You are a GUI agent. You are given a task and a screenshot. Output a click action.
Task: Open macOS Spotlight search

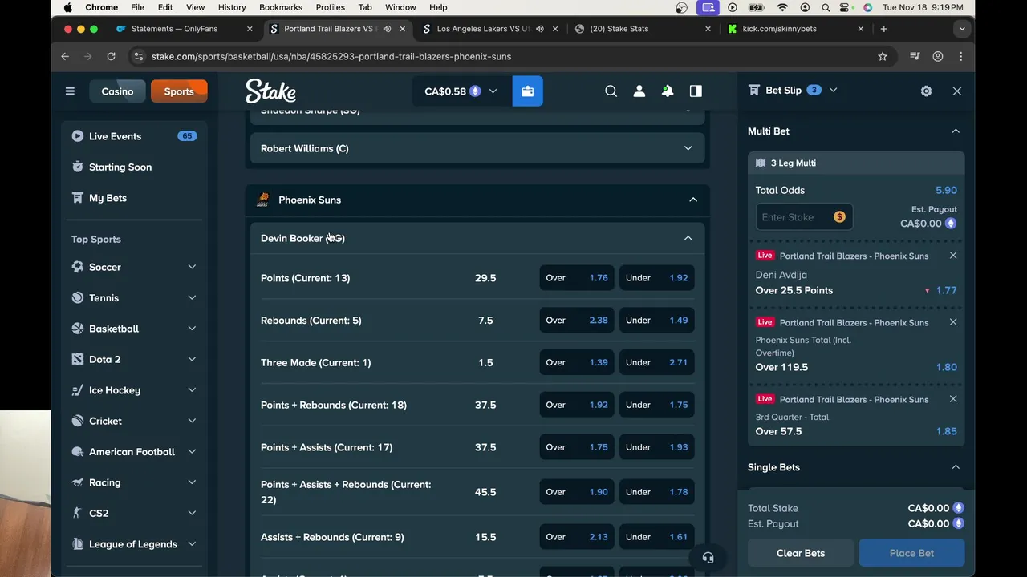tap(826, 7)
